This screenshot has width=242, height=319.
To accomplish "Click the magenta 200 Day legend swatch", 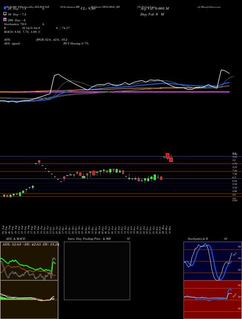I will 5,20.
